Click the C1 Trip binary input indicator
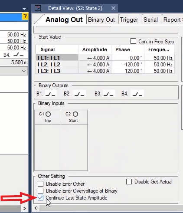 pos(48,114)
